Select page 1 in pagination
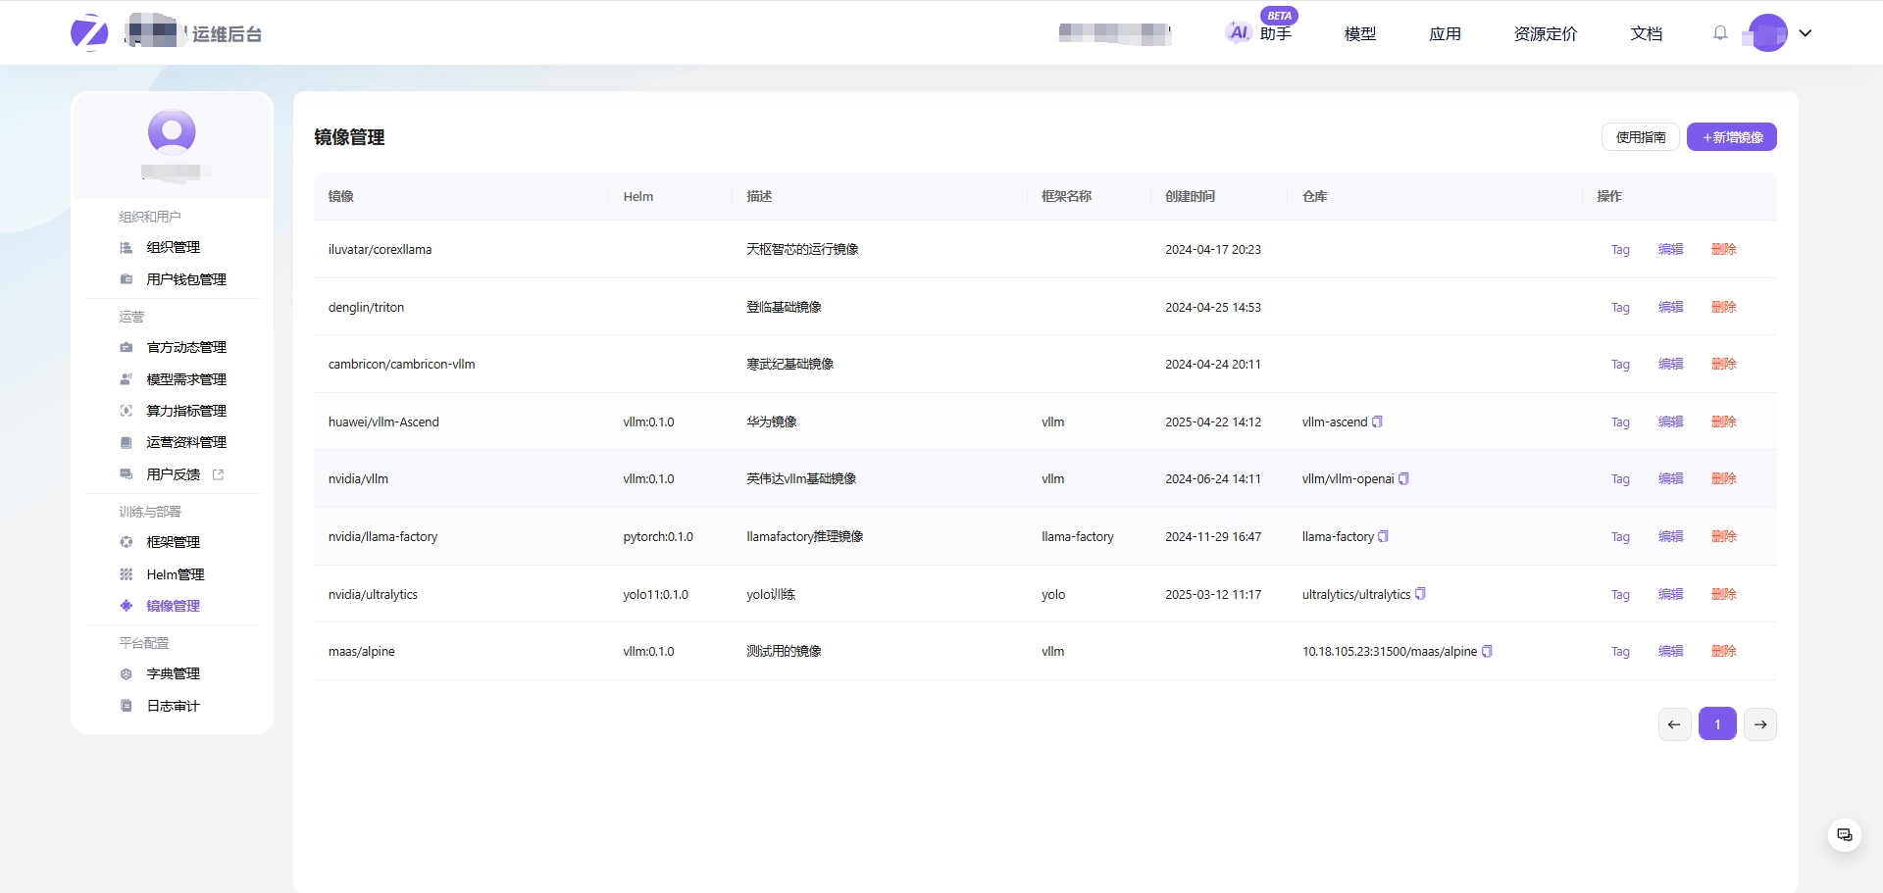The image size is (1883, 893). (x=1717, y=724)
